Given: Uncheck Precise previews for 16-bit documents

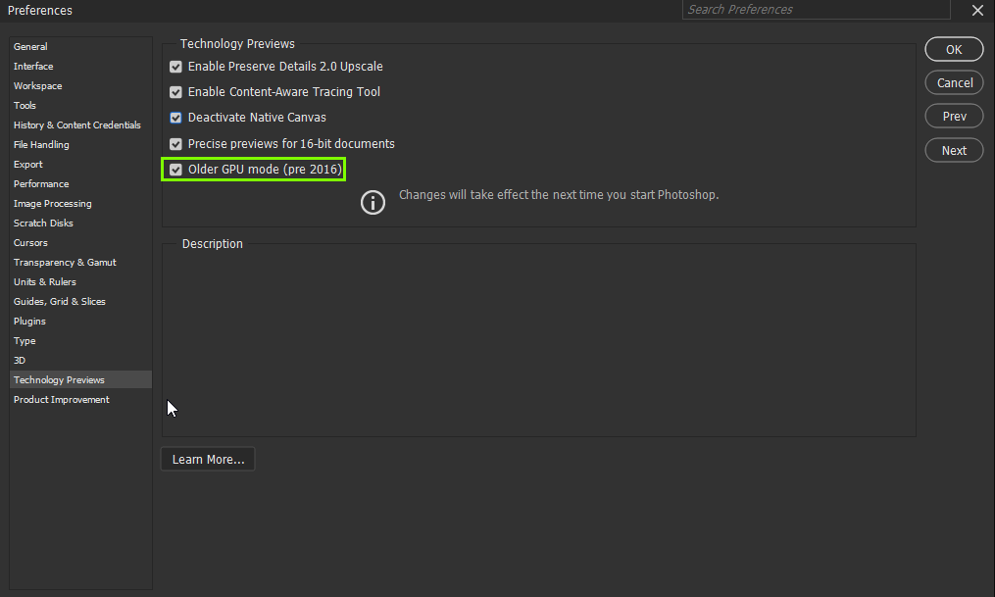Looking at the screenshot, I should coord(175,143).
